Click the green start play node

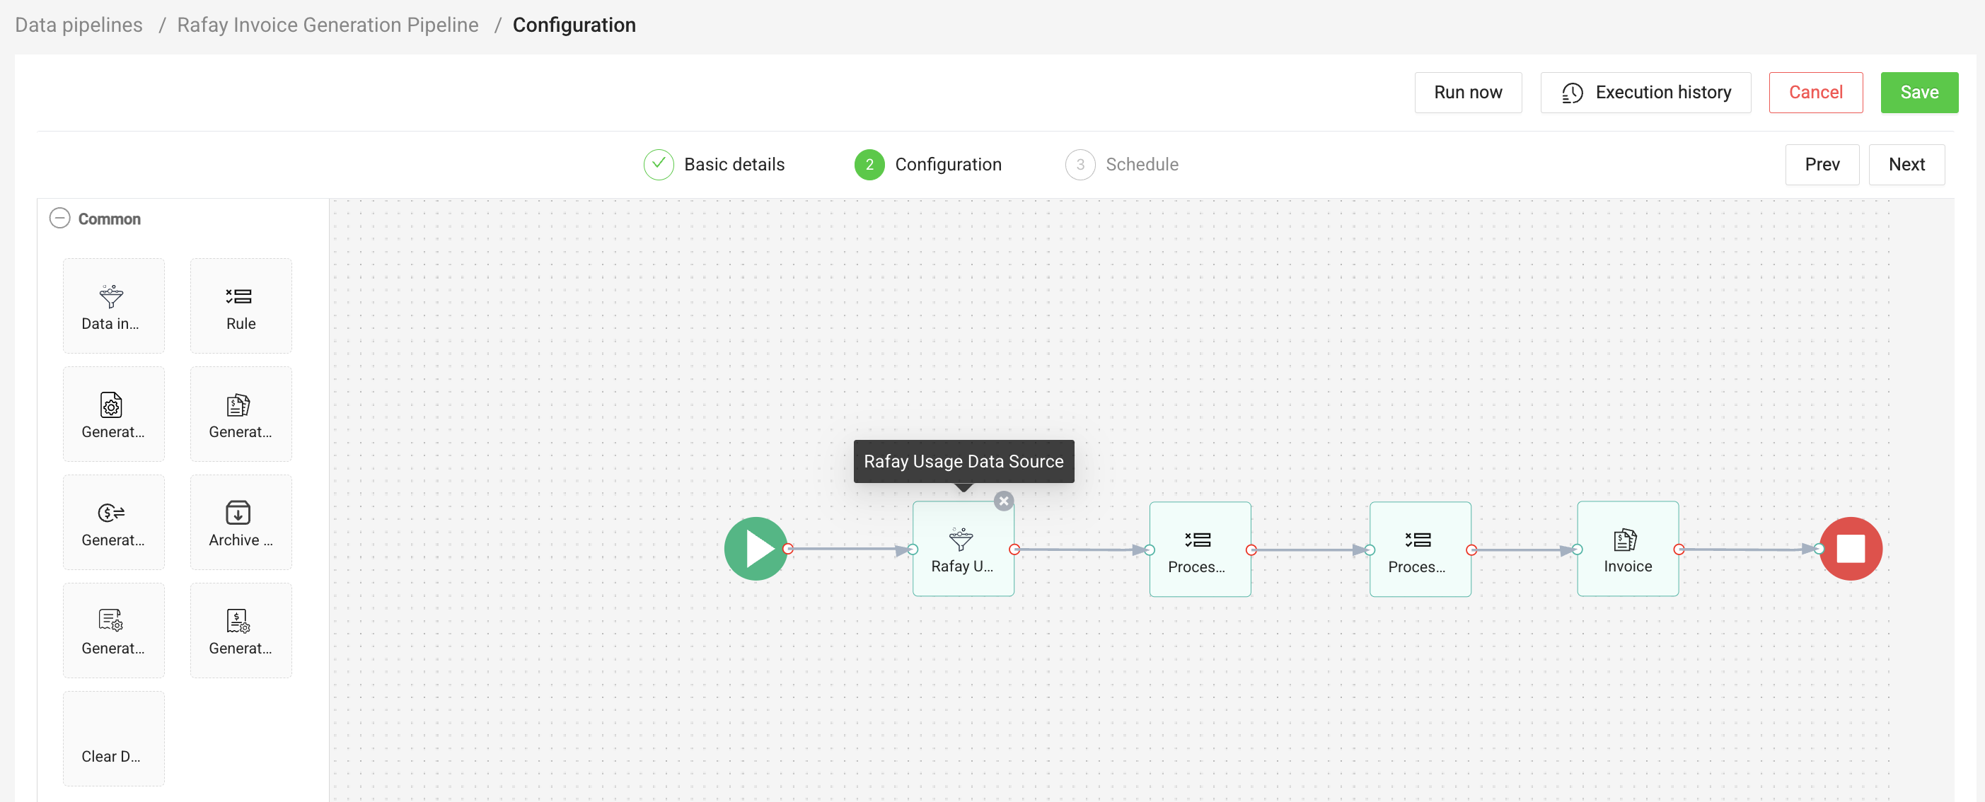tap(756, 549)
